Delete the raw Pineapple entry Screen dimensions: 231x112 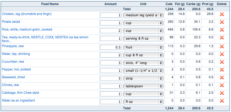pyautogui.click(x=222, y=47)
